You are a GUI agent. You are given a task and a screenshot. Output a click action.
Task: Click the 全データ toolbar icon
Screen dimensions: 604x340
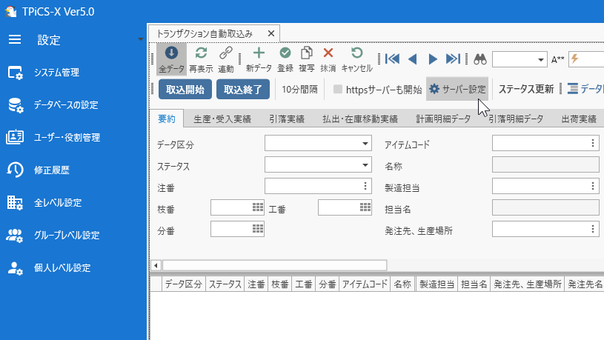(x=171, y=59)
